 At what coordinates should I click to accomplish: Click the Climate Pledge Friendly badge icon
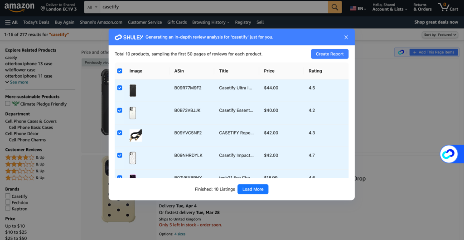15,104
